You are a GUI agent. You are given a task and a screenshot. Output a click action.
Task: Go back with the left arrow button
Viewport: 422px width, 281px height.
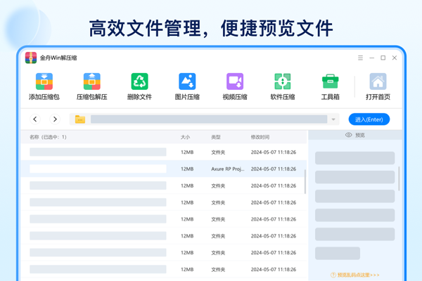[x=35, y=119]
